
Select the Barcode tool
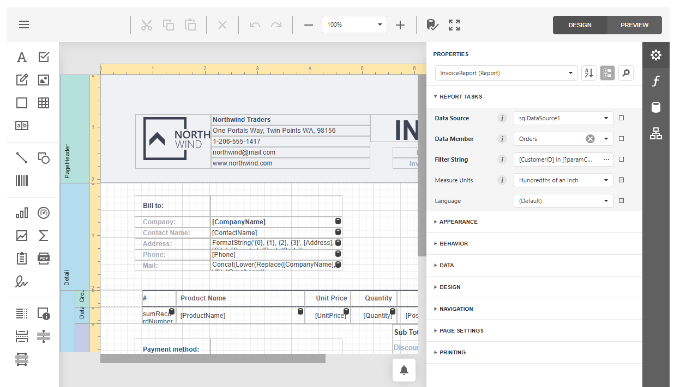click(x=22, y=181)
